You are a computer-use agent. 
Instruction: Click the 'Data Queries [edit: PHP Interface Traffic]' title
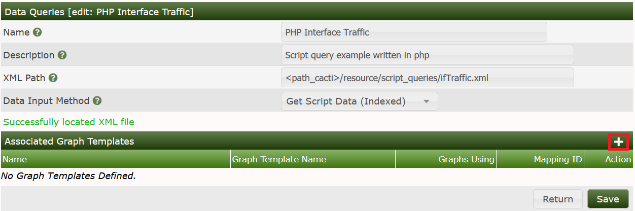(x=99, y=11)
